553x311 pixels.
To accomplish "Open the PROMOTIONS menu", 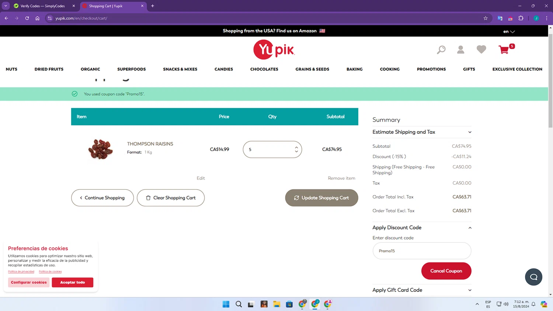I will (431, 69).
